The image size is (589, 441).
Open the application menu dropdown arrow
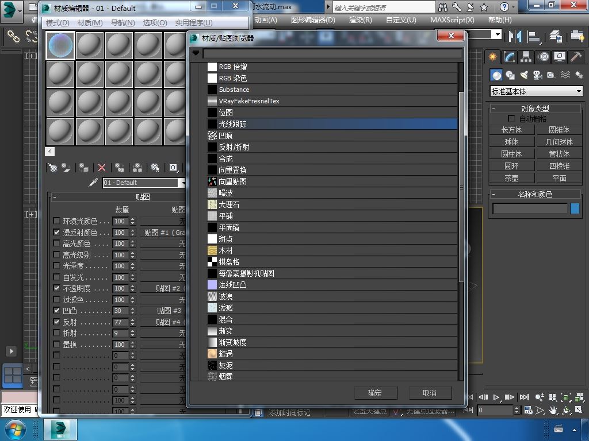pyautogui.click(x=19, y=11)
